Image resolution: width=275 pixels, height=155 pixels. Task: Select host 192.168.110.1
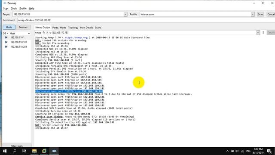17,37
